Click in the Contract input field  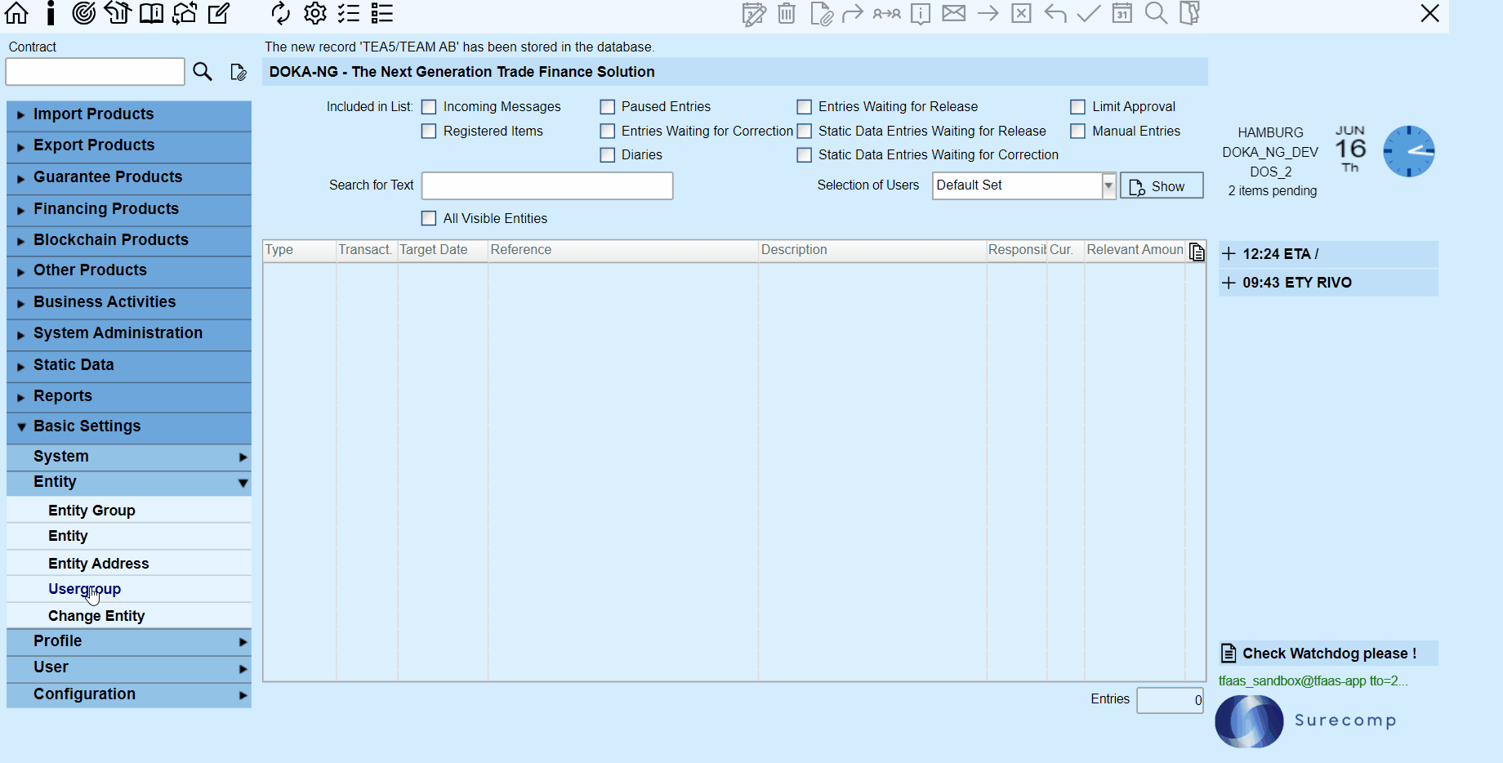click(95, 72)
